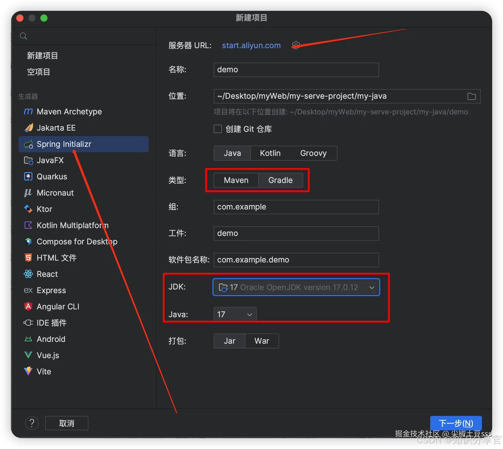Click the 下一步(N) next button
This screenshot has height=449, width=503.
click(456, 423)
